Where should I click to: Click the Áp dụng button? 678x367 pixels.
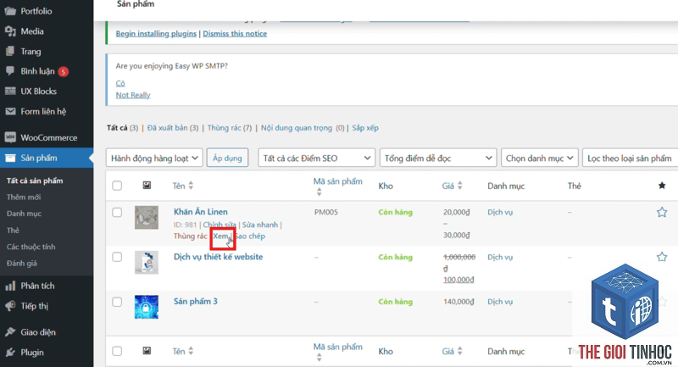[227, 158]
